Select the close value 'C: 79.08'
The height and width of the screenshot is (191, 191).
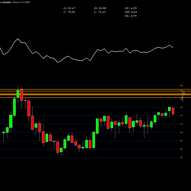click(69, 12)
